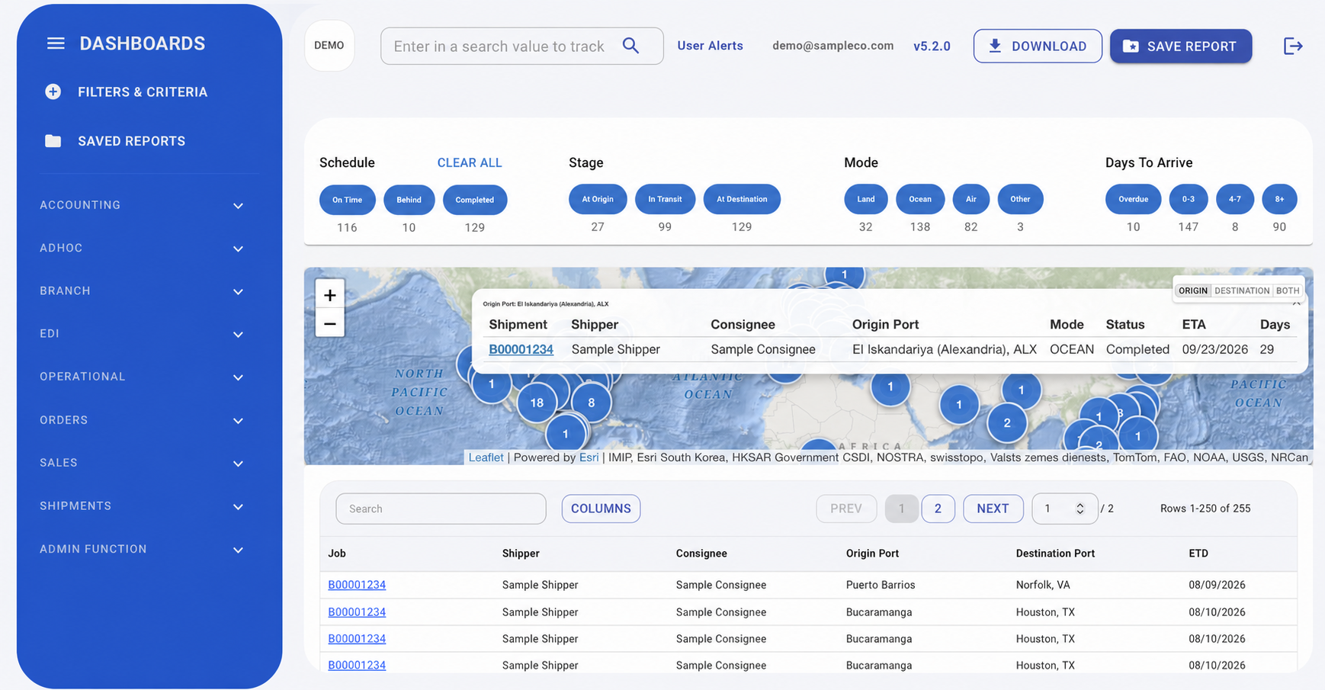Zoom out the map with the minus button
This screenshot has height=690, width=1325.
click(330, 324)
